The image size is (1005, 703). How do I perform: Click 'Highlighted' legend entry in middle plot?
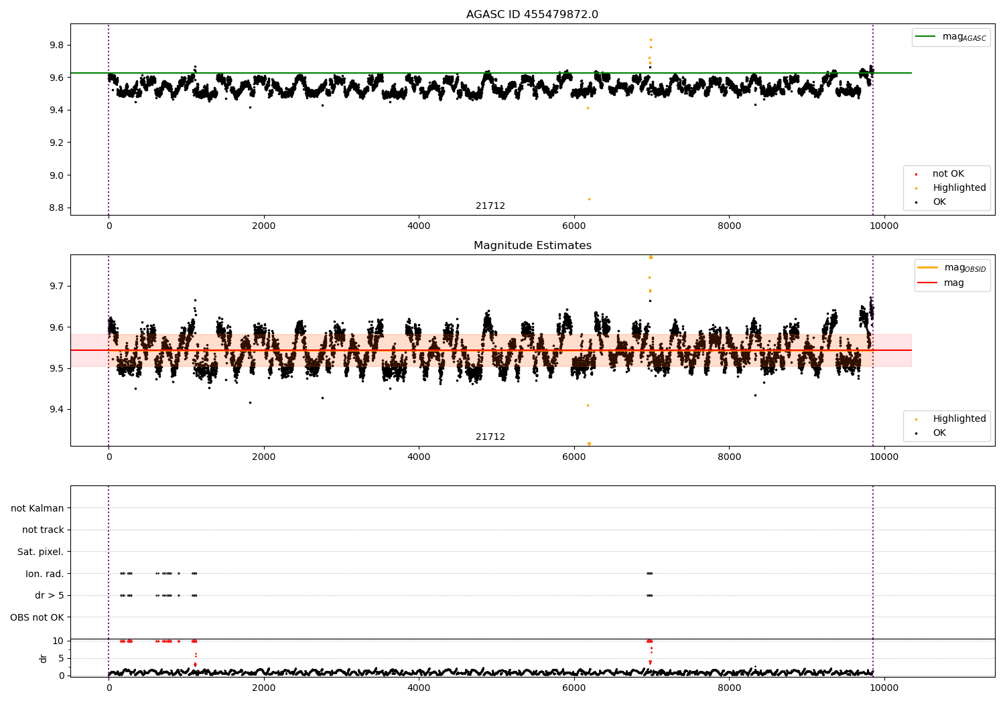(951, 419)
